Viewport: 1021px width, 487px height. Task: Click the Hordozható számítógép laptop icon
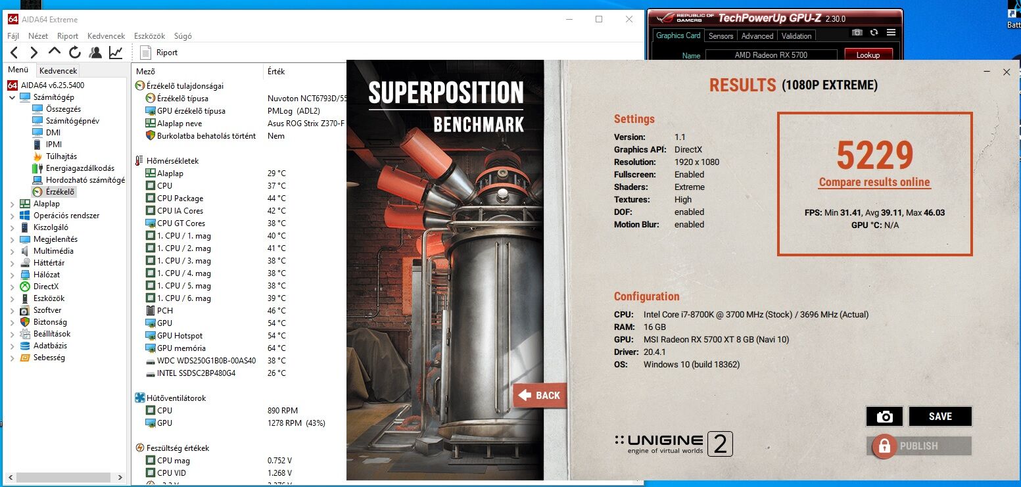(x=37, y=180)
